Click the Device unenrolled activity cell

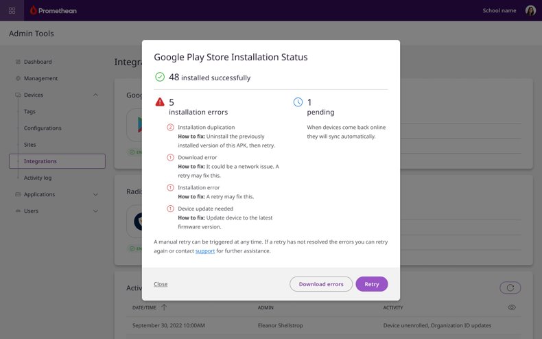click(437, 325)
